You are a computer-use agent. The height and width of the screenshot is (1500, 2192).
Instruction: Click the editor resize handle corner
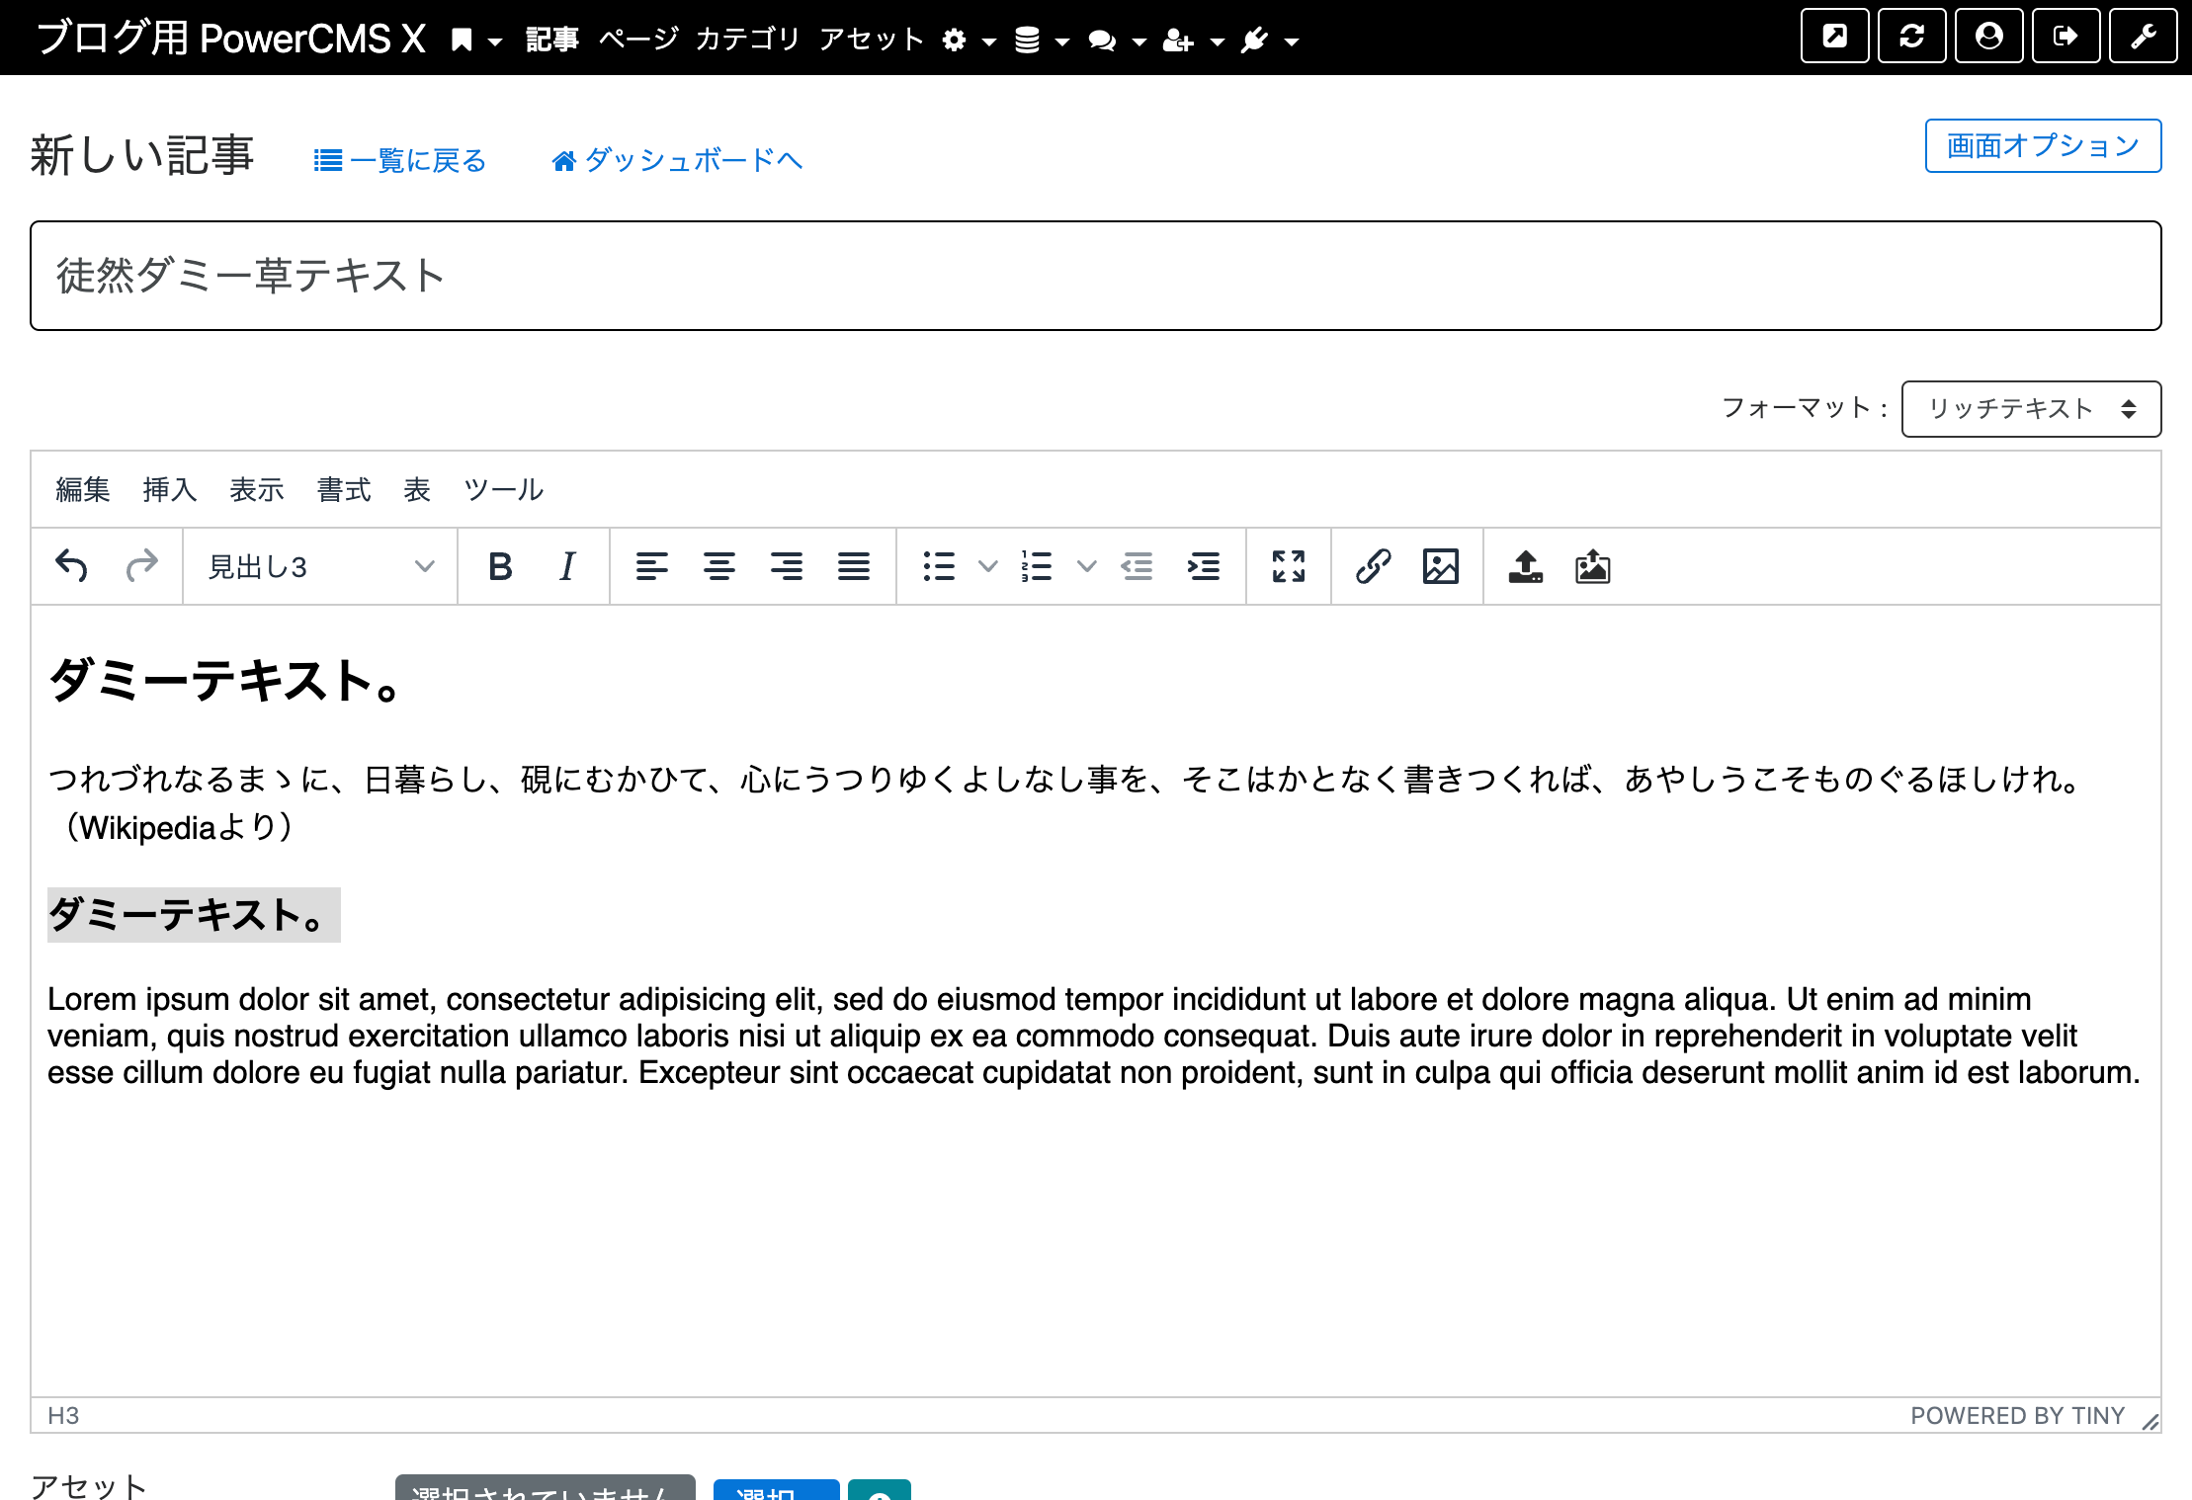coord(2150,1420)
